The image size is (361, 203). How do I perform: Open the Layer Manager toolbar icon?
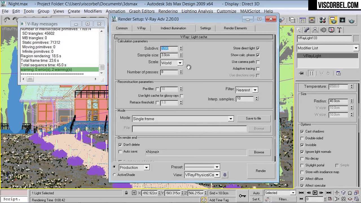point(292,20)
